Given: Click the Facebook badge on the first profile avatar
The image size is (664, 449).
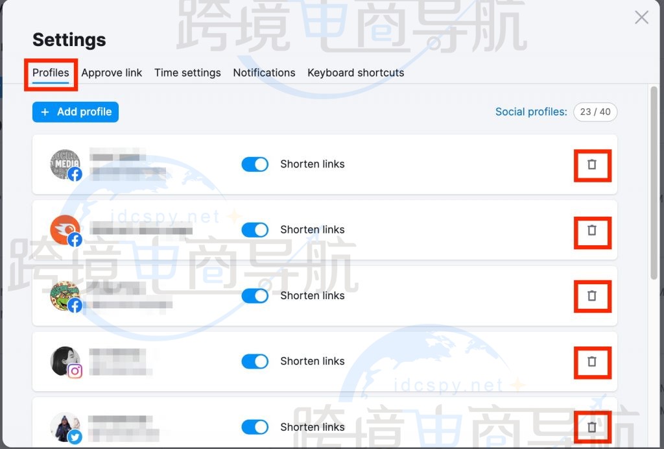Looking at the screenshot, I should pyautogui.click(x=75, y=175).
